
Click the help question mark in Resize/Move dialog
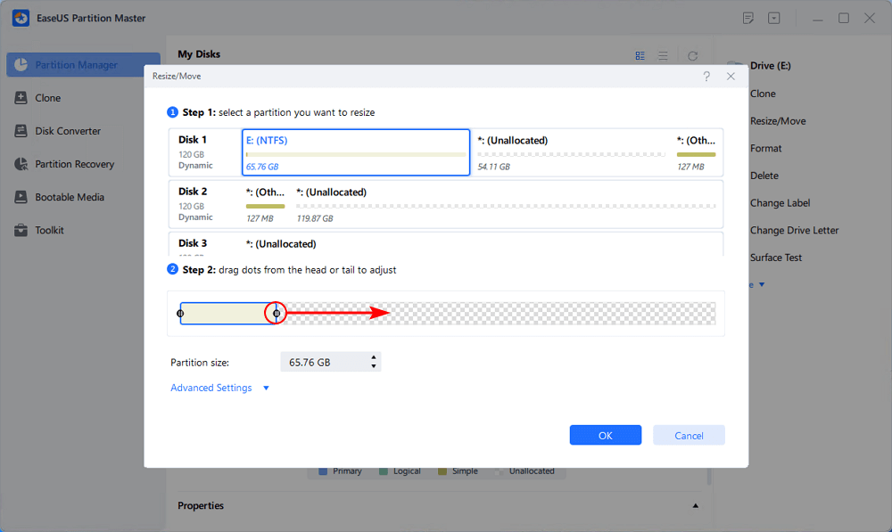(x=706, y=77)
